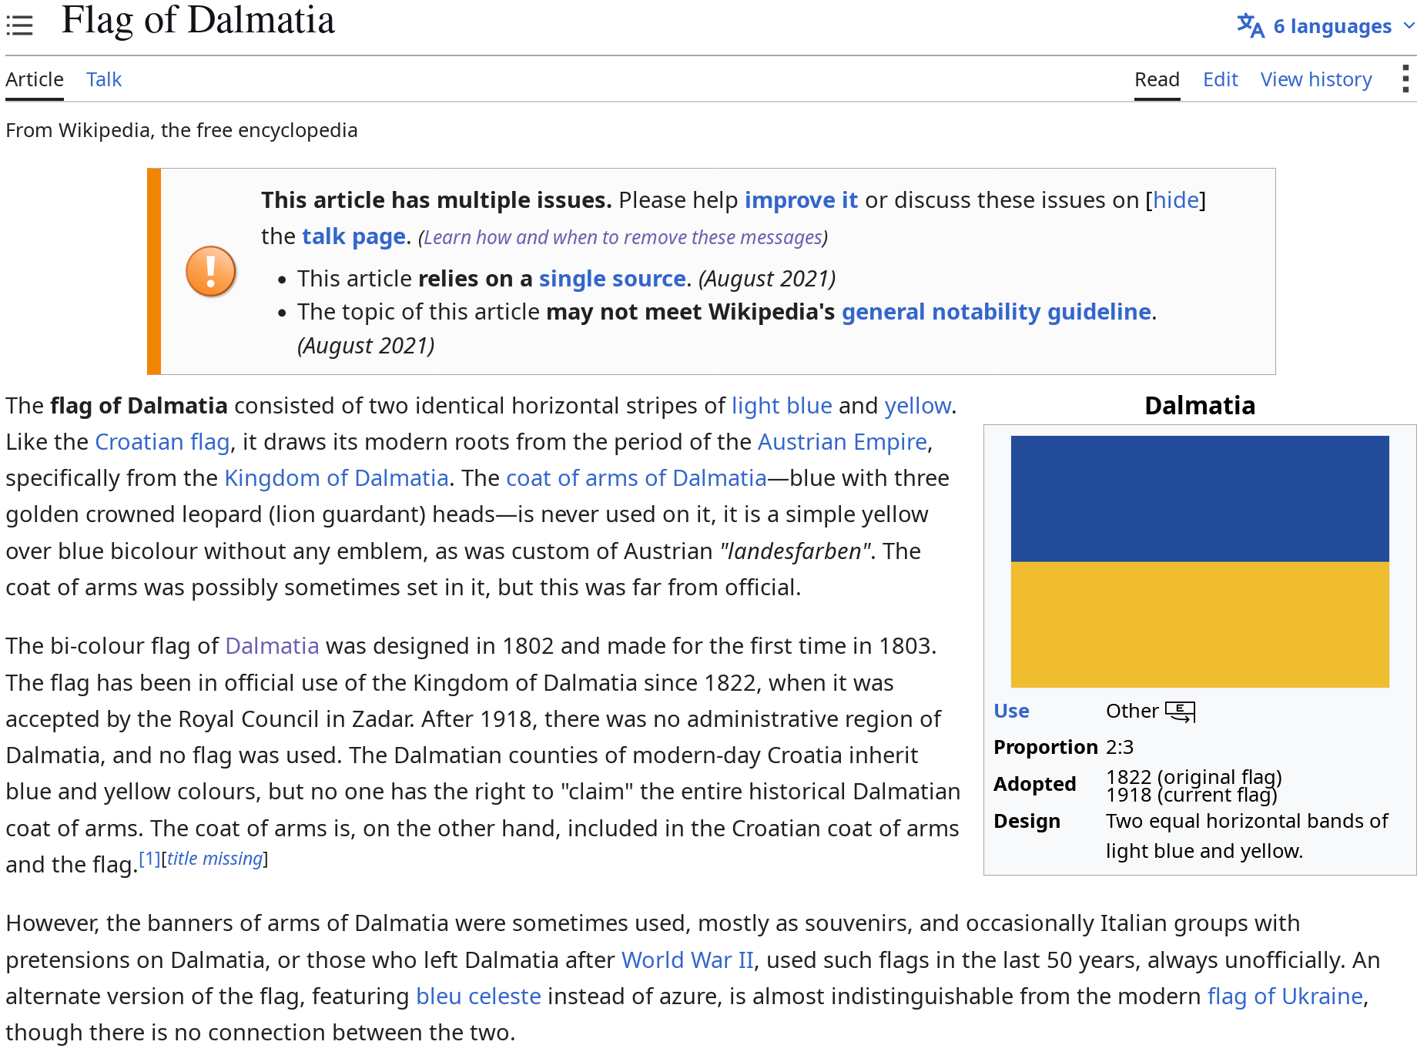Click the italic 'landesfarben' word

coord(795,551)
